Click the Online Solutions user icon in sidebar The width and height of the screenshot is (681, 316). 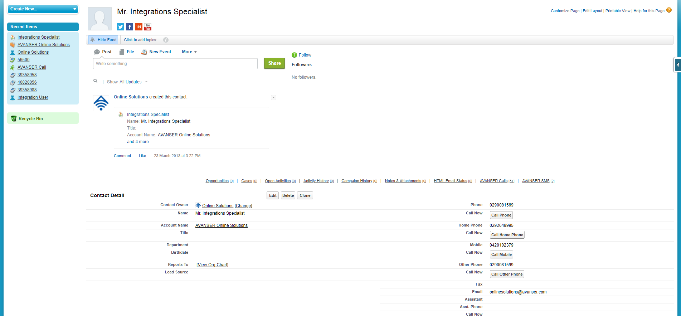[x=13, y=52]
